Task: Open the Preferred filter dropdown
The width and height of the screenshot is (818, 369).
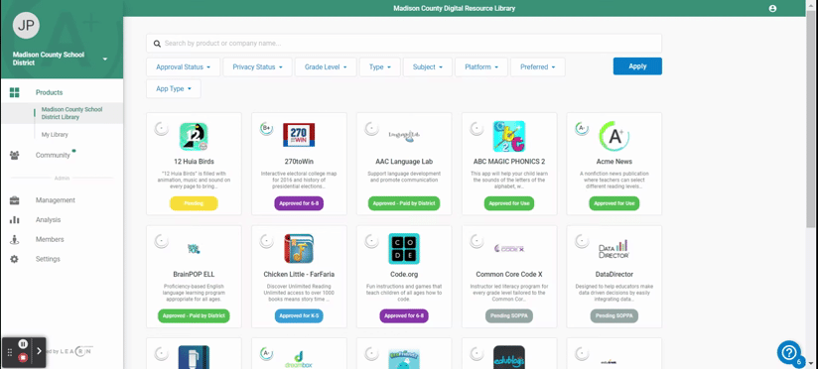Action: point(538,67)
